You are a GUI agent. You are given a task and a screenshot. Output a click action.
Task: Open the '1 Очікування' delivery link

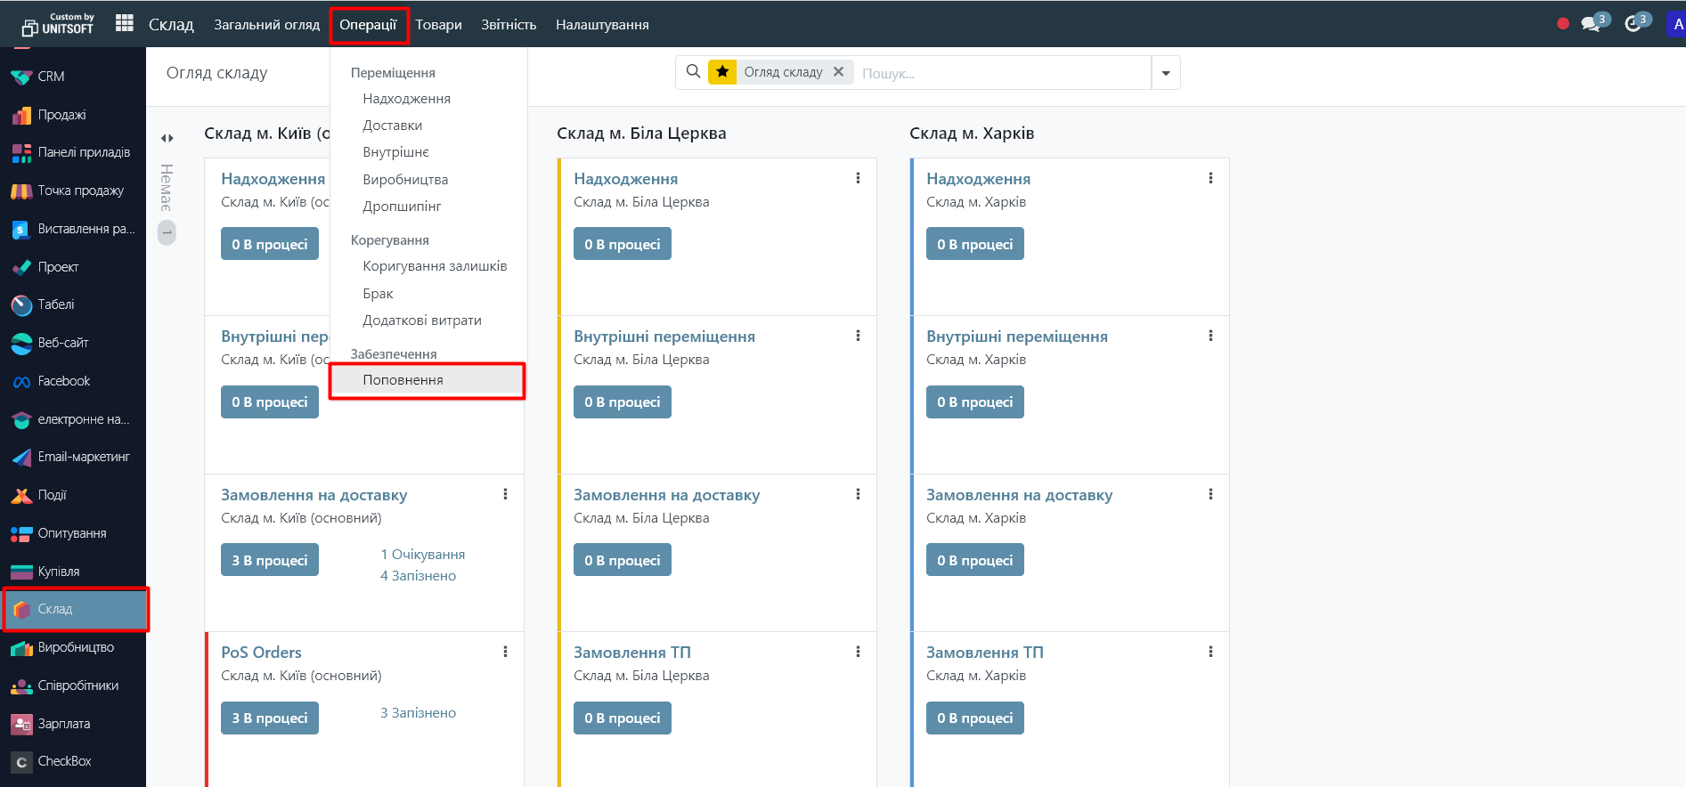pos(422,555)
